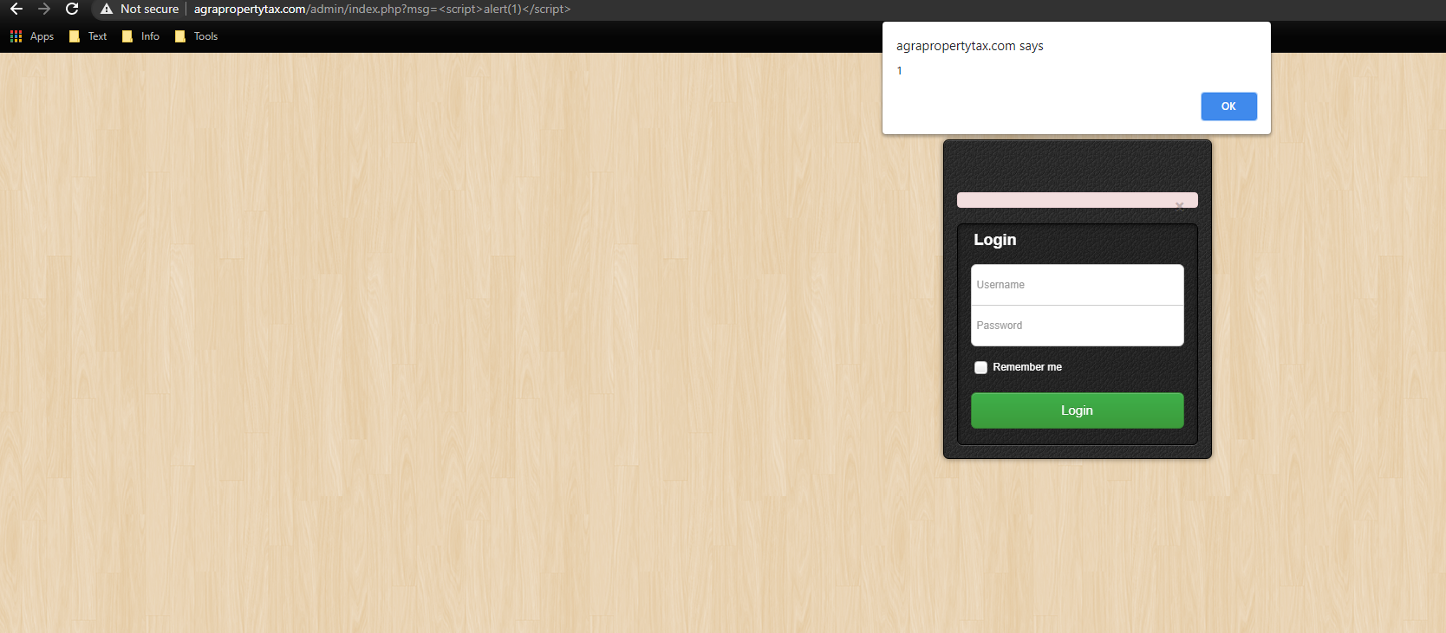
Task: Open the Text bookmarks folder
Action: coord(88,36)
